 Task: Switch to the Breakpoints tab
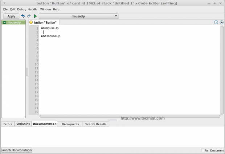click(x=70, y=124)
